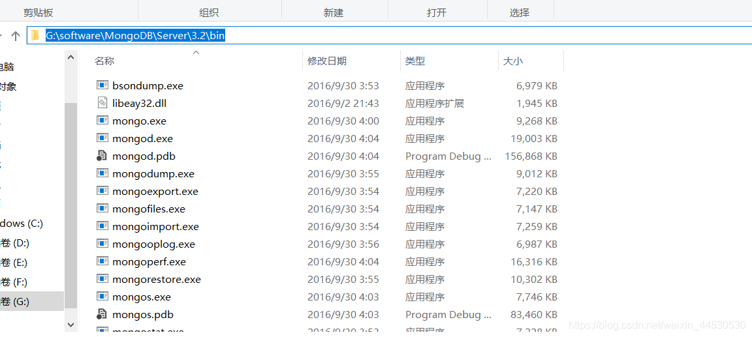Click the 156,868 KB size value
The height and width of the screenshot is (337, 752).
click(531, 156)
